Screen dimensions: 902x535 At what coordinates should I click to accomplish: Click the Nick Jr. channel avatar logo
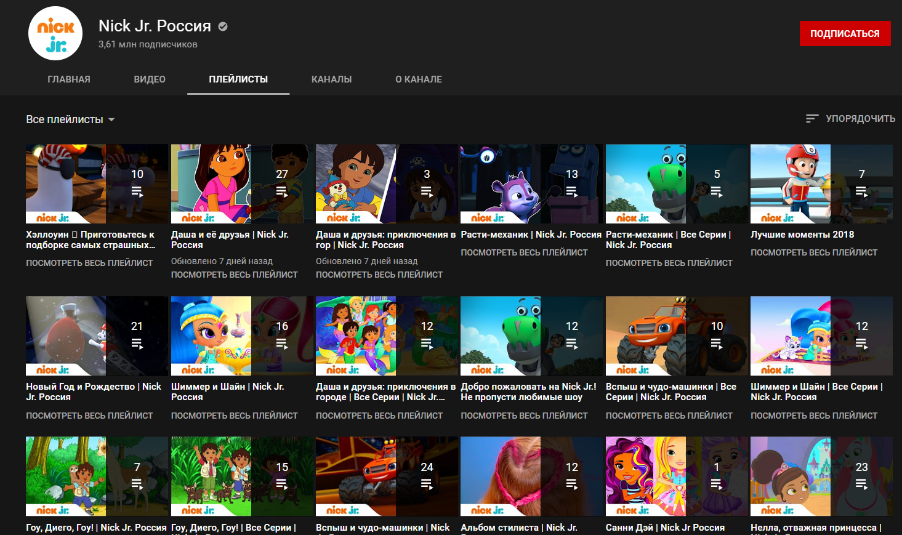pos(55,34)
